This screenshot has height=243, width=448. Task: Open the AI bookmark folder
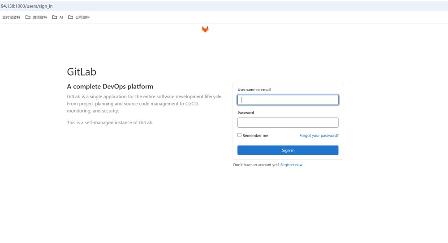[57, 17]
